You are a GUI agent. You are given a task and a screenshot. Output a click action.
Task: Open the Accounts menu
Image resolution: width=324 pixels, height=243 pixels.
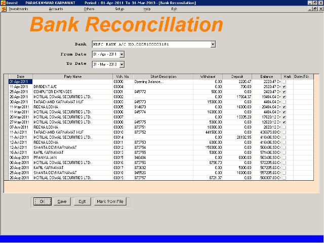click(x=56, y=9)
